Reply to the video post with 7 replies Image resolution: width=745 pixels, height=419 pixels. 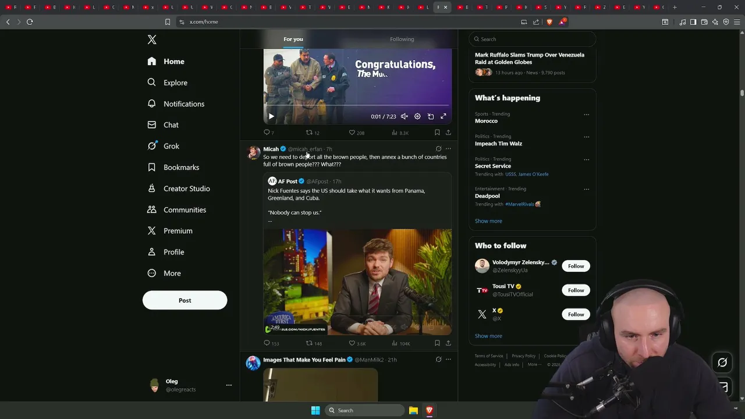point(268,133)
